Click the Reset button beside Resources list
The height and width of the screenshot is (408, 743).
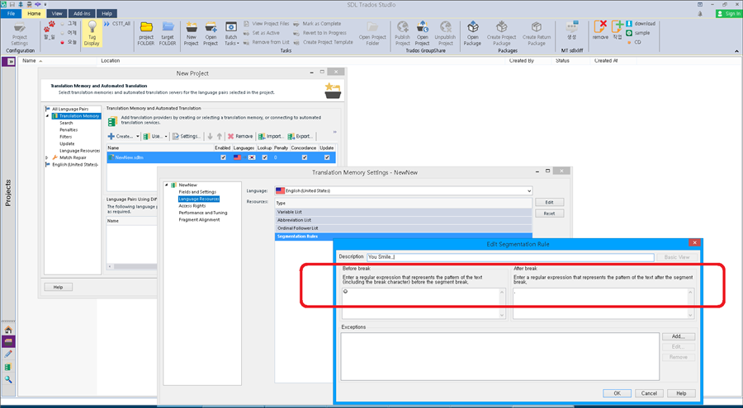pos(549,213)
